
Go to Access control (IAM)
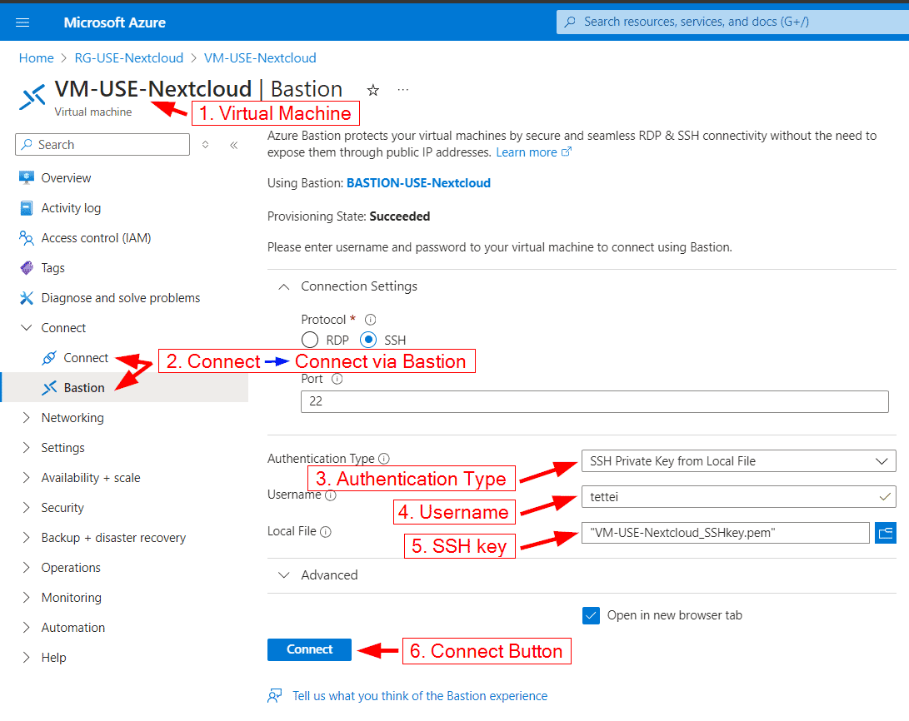point(97,238)
